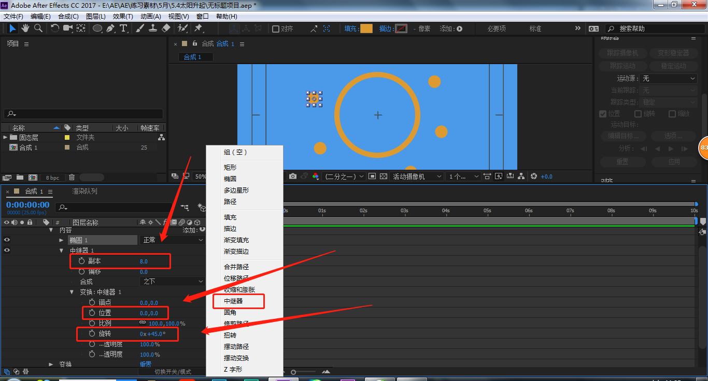Switch to the 渲染队列 tab
The image size is (708, 381).
84,191
